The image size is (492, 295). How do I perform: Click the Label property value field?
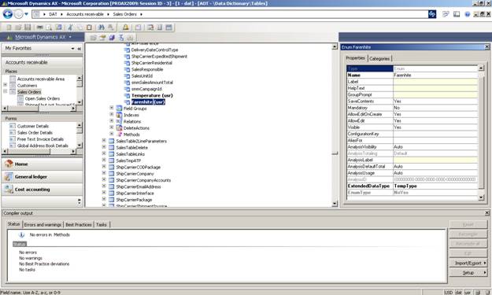click(x=435, y=82)
